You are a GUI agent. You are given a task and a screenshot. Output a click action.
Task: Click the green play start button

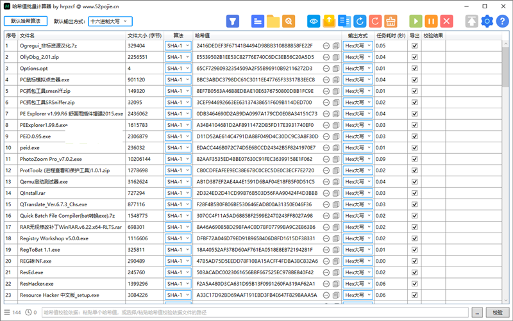pyautogui.click(x=416, y=21)
